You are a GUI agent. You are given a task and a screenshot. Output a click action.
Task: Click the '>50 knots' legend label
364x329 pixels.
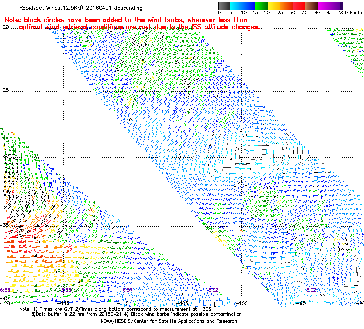[x=350, y=13]
